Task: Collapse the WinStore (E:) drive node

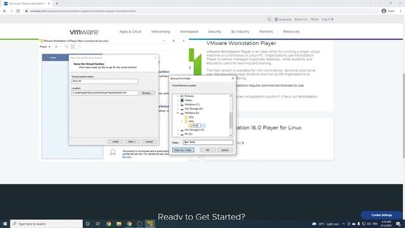Action: (x=178, y=113)
